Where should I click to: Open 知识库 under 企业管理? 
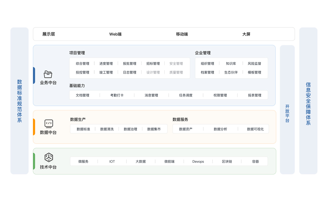click(x=231, y=64)
